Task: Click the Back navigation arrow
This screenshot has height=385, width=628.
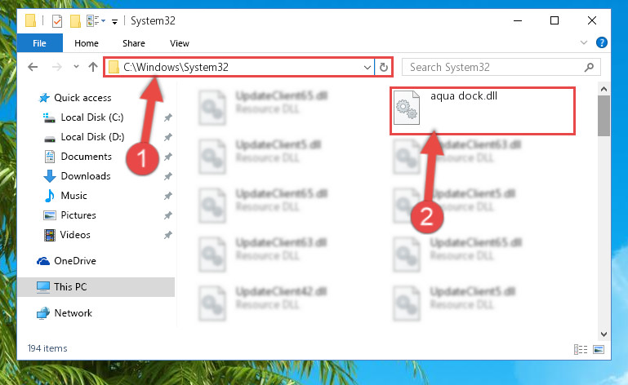Action: pos(33,67)
